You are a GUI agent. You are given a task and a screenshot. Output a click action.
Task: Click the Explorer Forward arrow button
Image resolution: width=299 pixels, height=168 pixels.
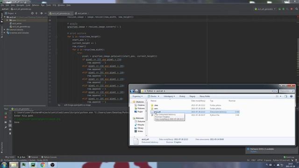(x=136, y=91)
